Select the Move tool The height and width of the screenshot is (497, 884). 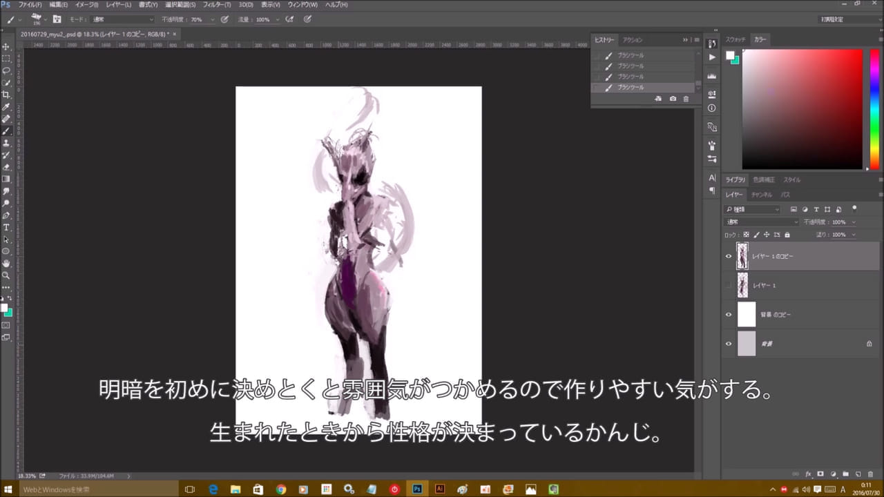[x=6, y=46]
